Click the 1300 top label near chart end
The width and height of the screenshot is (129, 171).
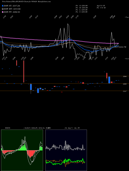click(111, 17)
